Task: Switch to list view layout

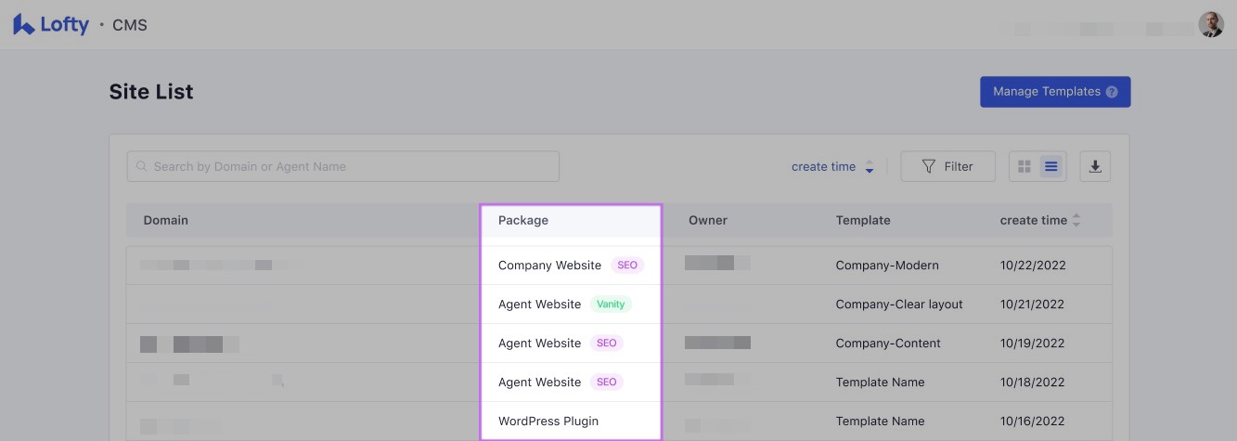Action: (1051, 167)
